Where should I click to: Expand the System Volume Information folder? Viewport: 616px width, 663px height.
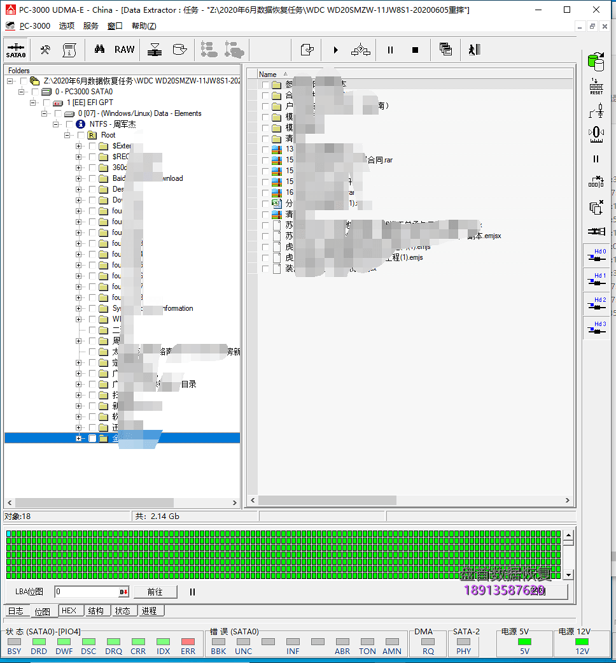pyautogui.click(x=78, y=309)
